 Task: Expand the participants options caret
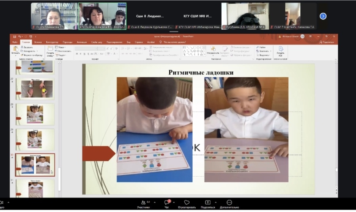click(x=155, y=202)
